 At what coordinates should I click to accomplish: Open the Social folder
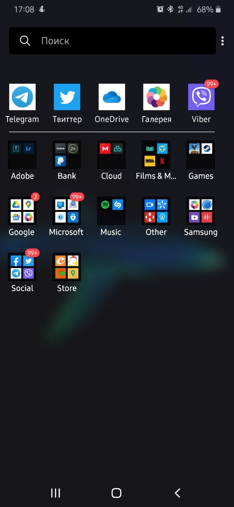click(22, 267)
